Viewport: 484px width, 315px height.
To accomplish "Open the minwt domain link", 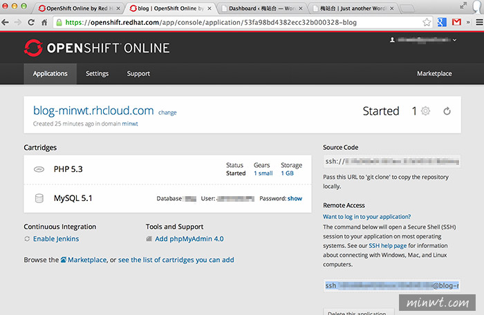I will (x=130, y=124).
